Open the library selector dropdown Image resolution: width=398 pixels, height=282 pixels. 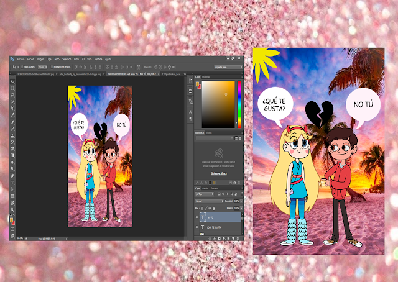coord(214,139)
